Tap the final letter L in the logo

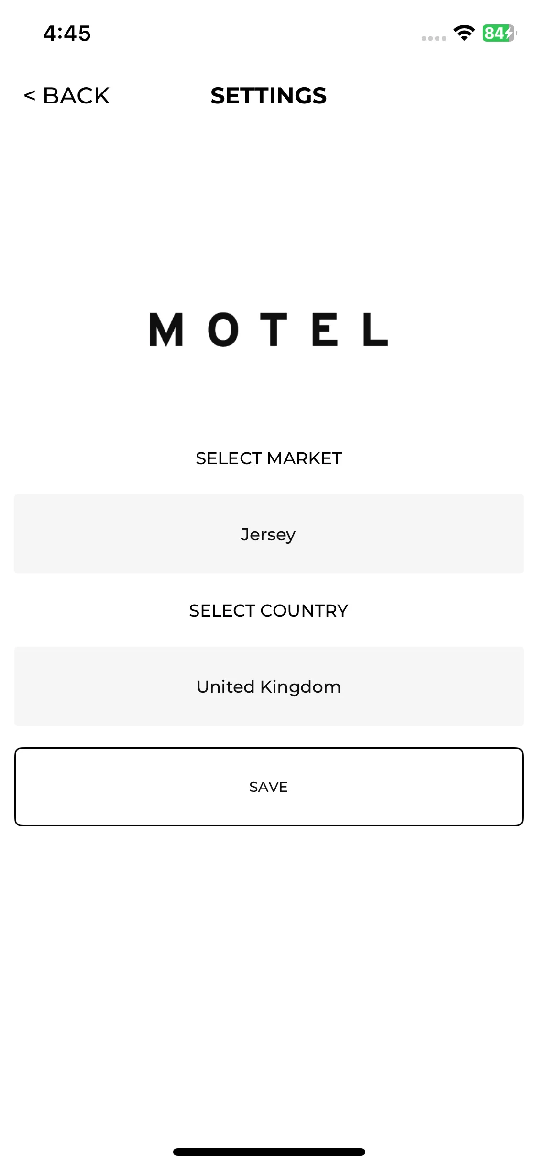[x=376, y=330]
